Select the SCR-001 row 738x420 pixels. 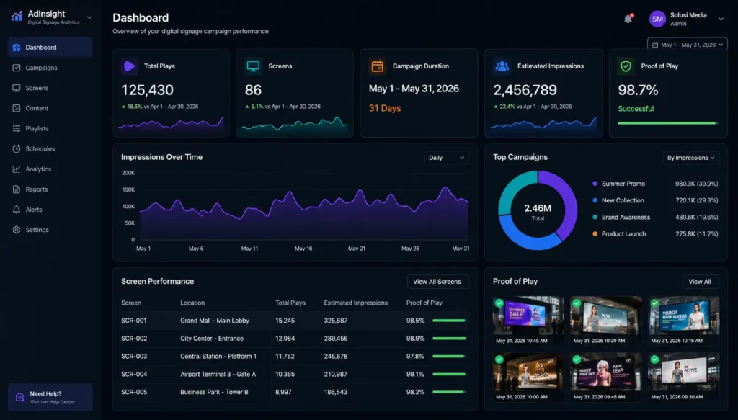point(295,321)
